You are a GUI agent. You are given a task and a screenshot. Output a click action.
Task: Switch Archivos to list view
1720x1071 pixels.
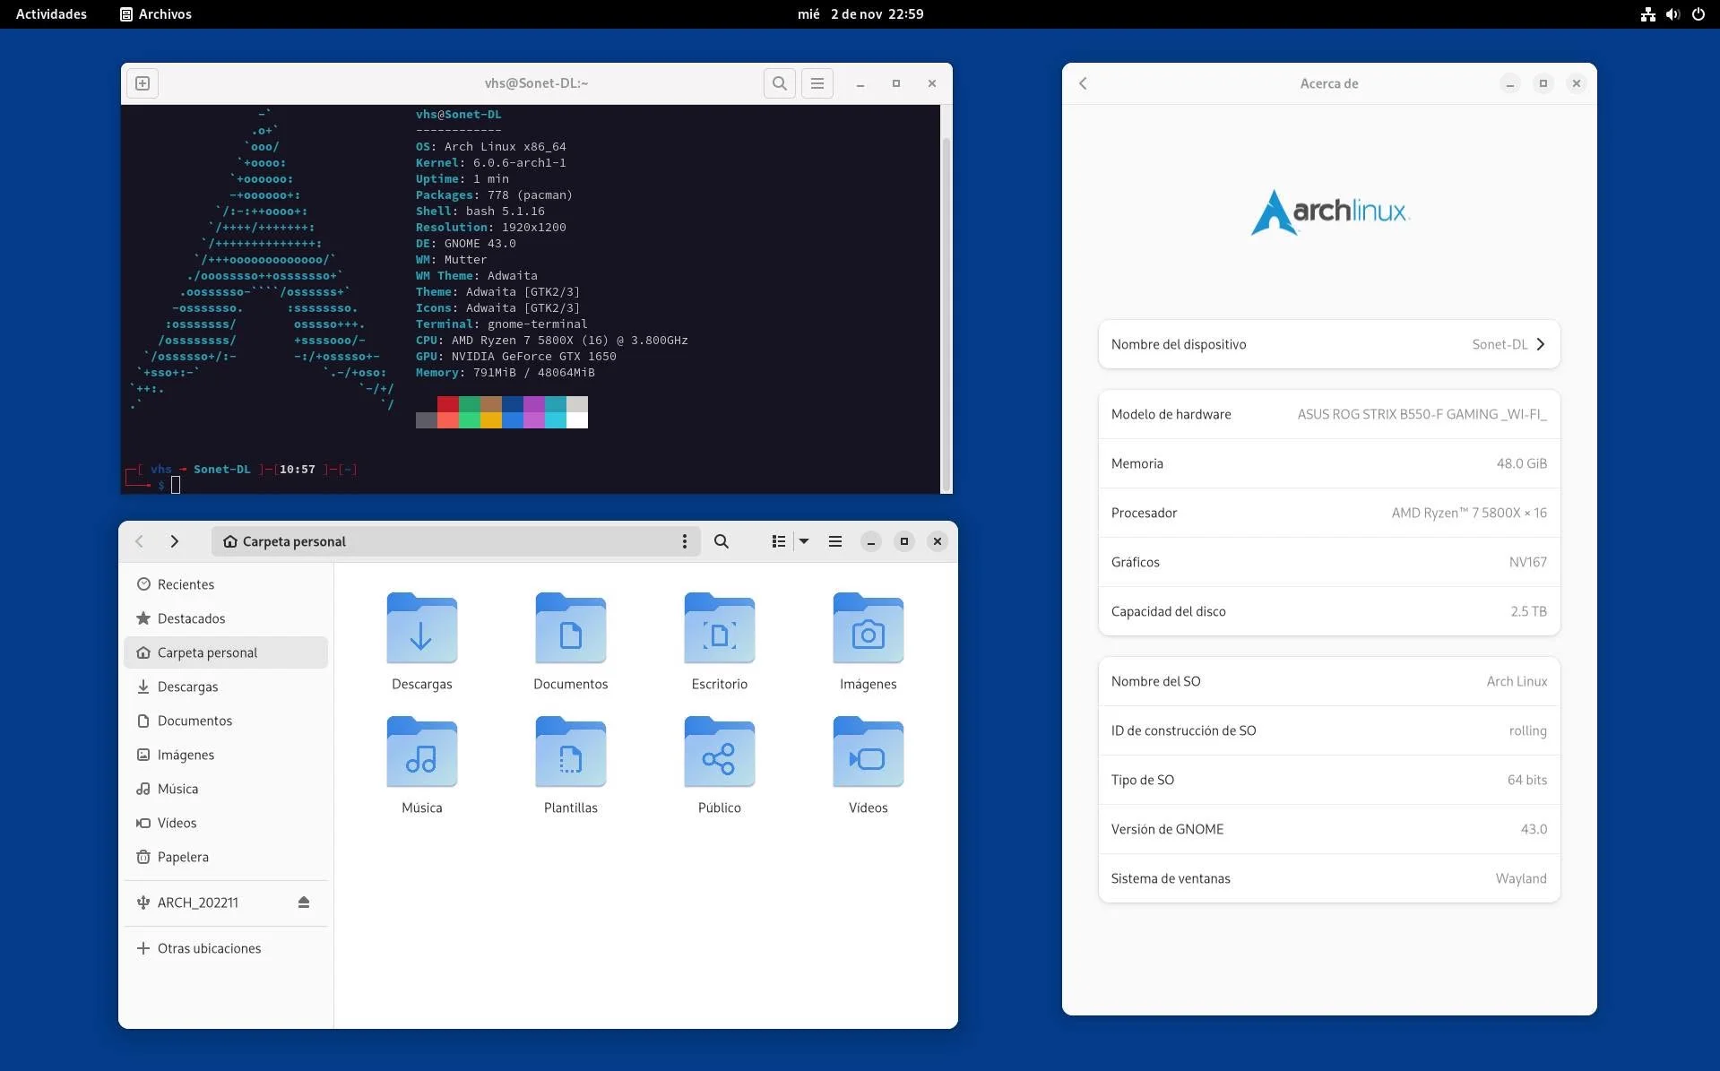779,541
